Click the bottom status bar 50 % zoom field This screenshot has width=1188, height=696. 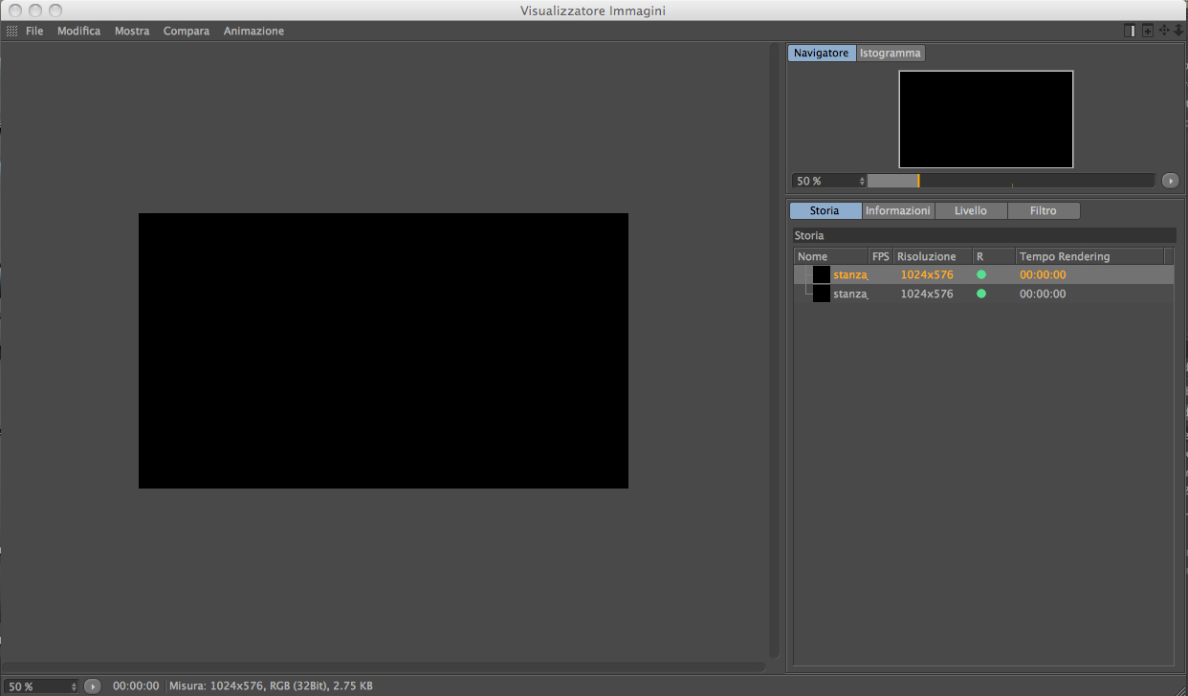(x=36, y=686)
